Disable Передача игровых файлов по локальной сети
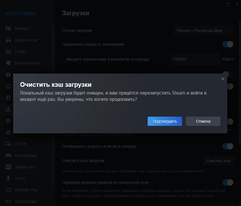 tap(228, 182)
